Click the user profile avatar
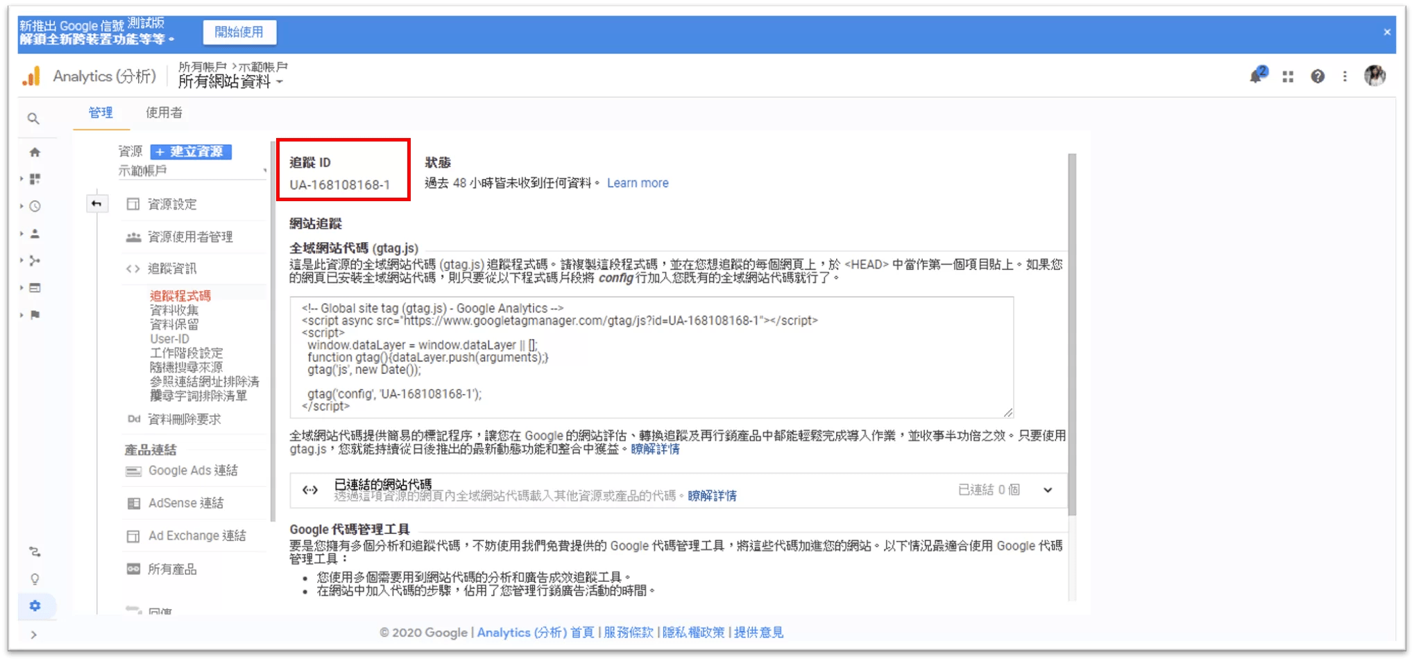 (1374, 76)
